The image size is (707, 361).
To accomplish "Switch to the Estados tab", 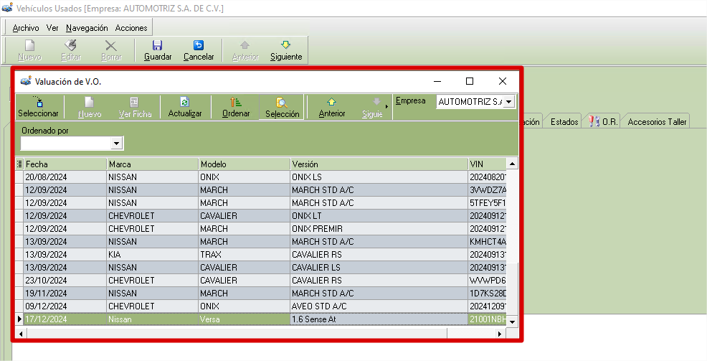I will coord(564,122).
